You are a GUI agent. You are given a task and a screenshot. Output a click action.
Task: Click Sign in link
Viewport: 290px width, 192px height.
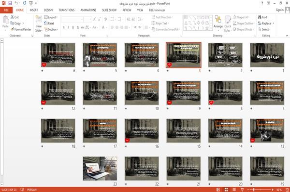pos(279,10)
